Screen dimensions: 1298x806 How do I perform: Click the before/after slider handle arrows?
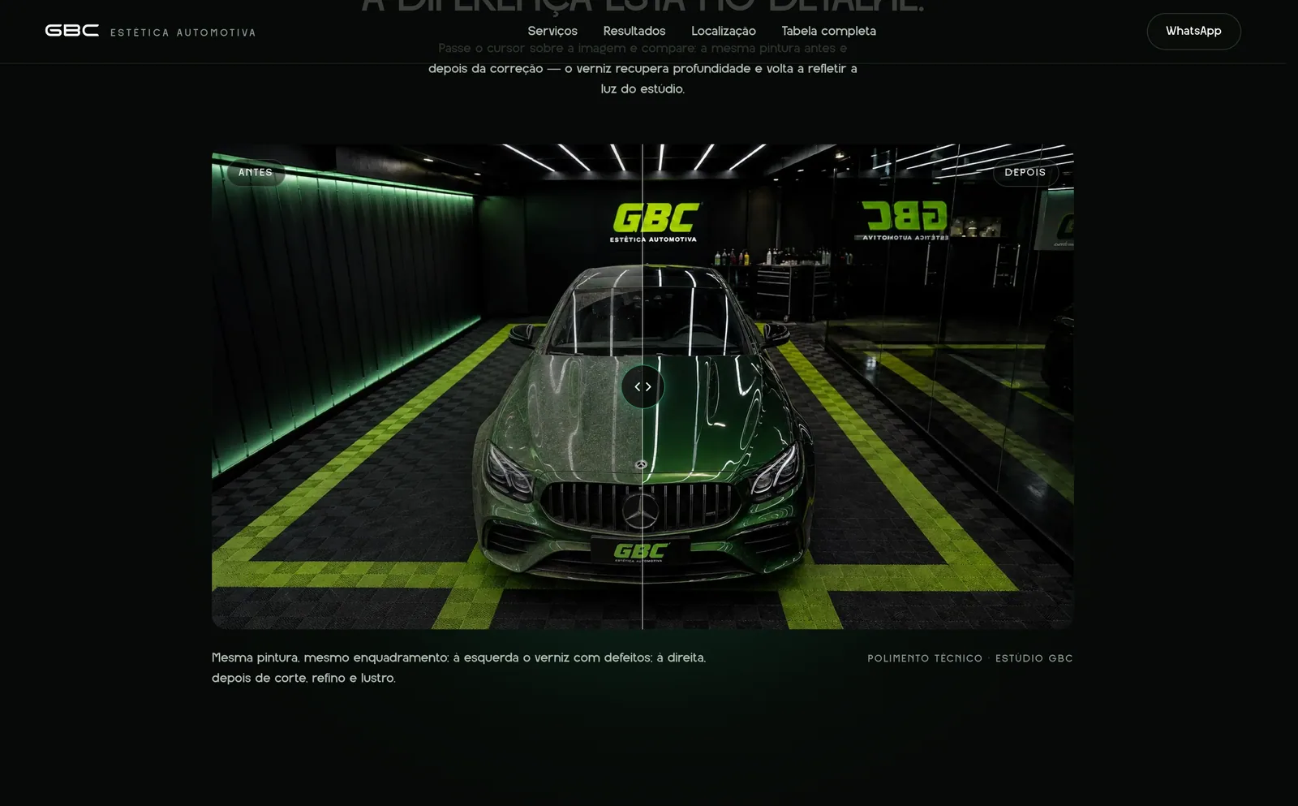pyautogui.click(x=643, y=386)
